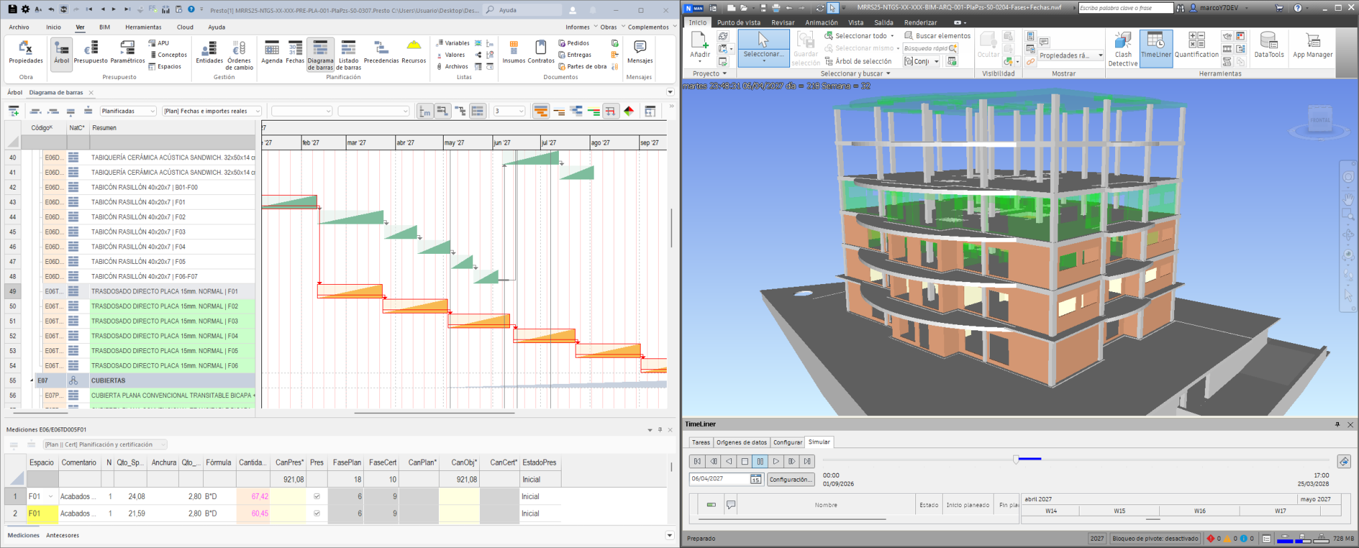The image size is (1359, 548).
Task: Open the dropdown showing value 3
Action: click(509, 111)
